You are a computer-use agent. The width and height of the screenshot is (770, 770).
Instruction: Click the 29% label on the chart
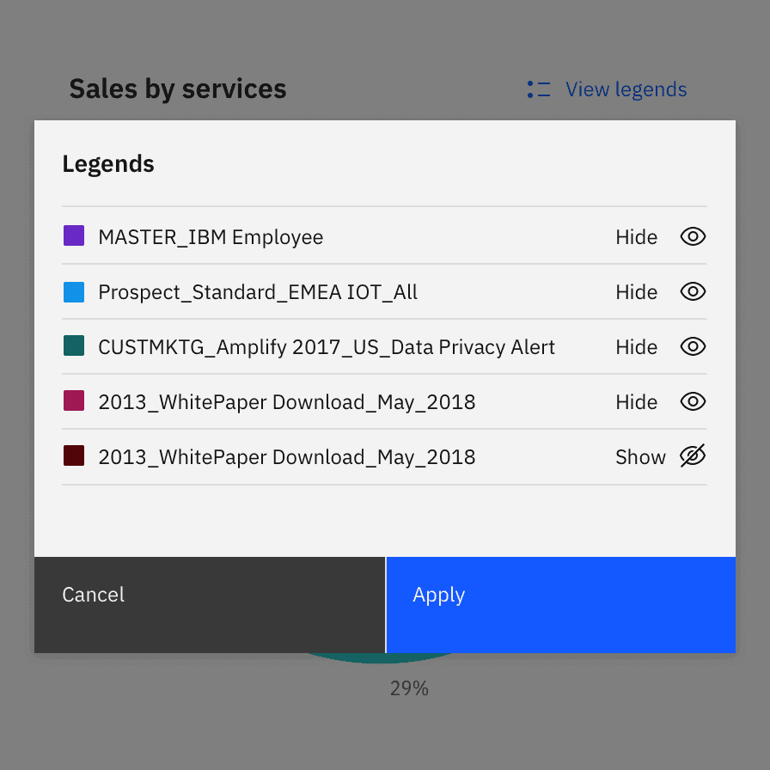(408, 687)
